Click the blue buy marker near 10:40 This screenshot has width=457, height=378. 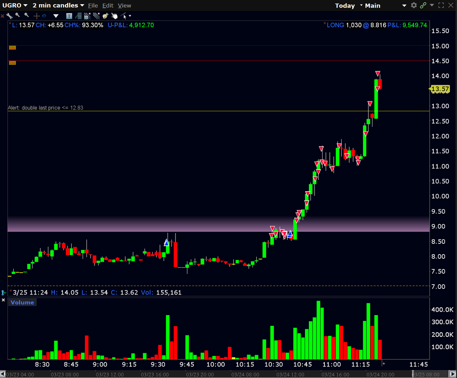pos(290,234)
